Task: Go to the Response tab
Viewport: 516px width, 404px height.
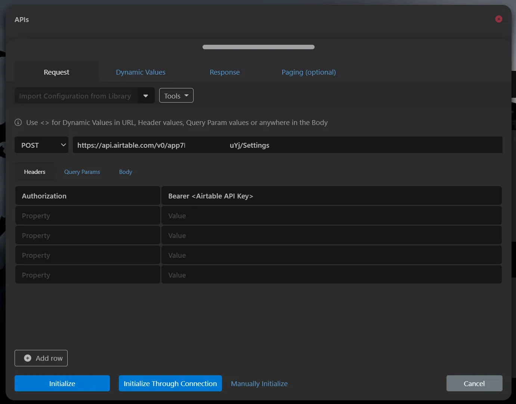Action: coord(225,72)
